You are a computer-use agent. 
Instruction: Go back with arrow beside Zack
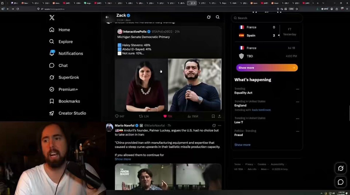(107, 17)
